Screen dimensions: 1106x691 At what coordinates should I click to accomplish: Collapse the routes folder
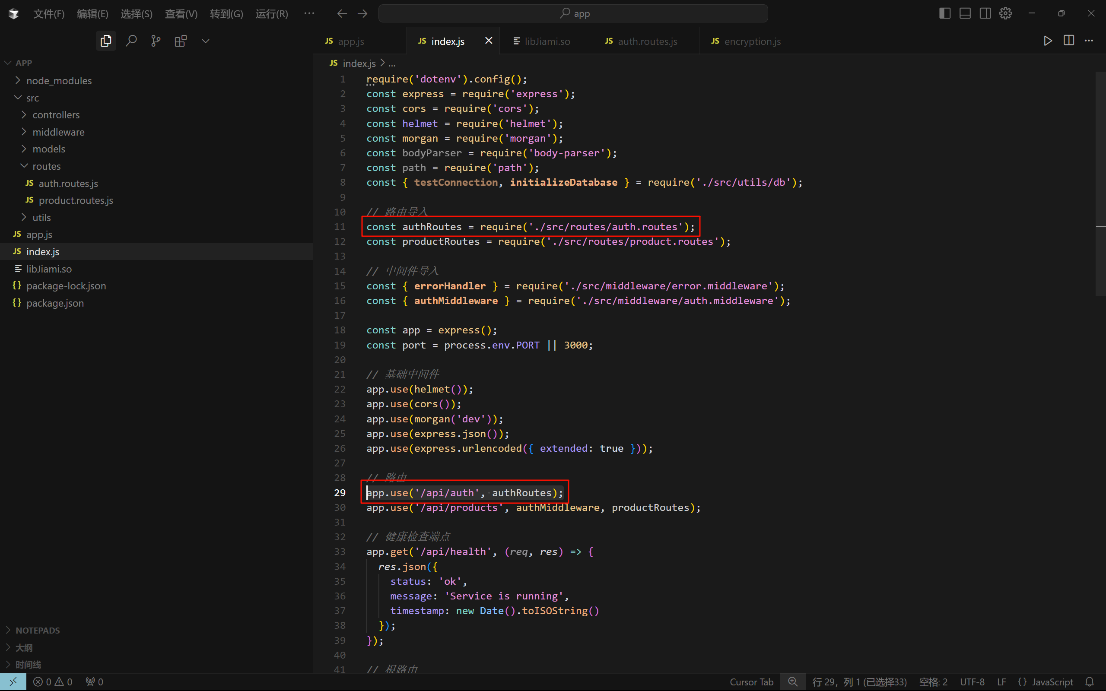(46, 166)
